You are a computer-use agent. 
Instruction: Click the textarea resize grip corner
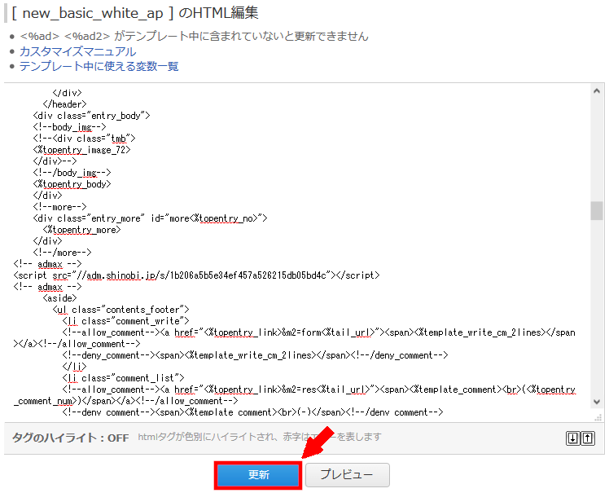[x=598, y=417]
